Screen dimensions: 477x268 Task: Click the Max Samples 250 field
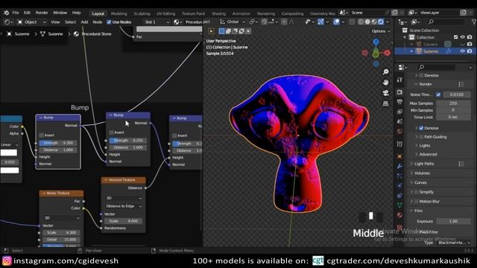[x=453, y=103]
